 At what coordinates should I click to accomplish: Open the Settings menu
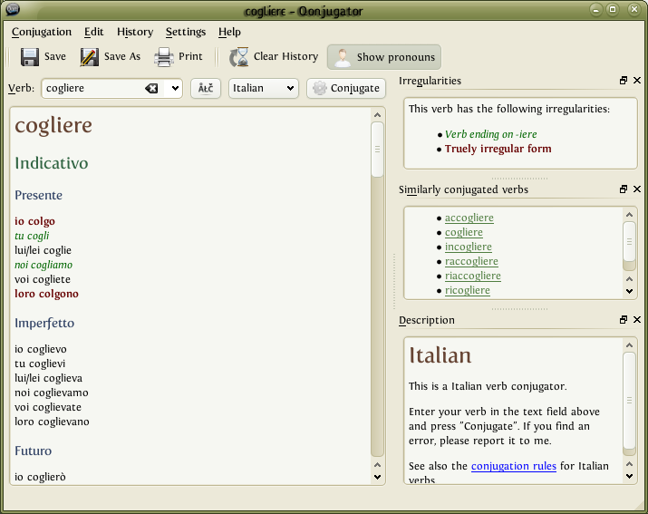pos(186,32)
